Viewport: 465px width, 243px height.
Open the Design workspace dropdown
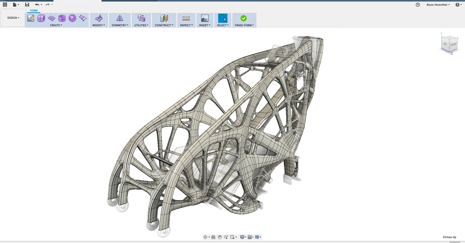(13, 18)
